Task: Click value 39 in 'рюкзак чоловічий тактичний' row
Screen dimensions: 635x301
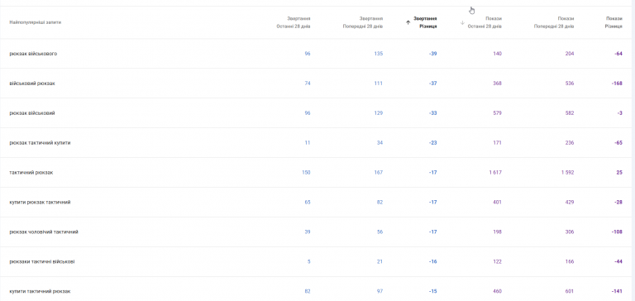Action: tap(308, 232)
